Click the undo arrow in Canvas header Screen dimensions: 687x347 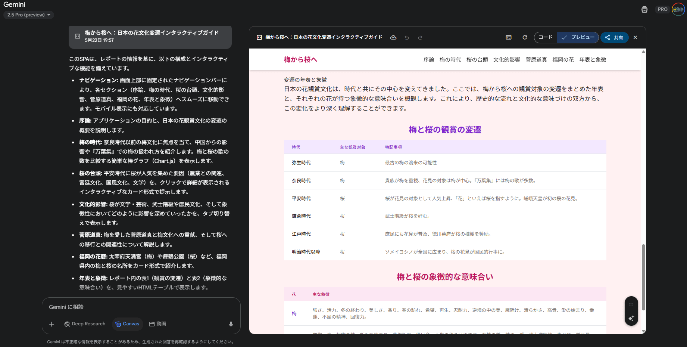(x=407, y=37)
